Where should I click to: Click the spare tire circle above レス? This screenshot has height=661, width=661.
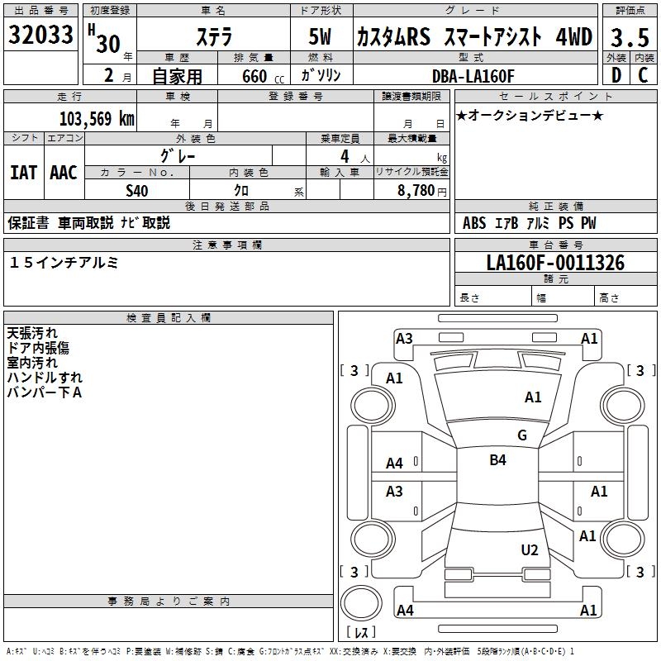point(361,603)
